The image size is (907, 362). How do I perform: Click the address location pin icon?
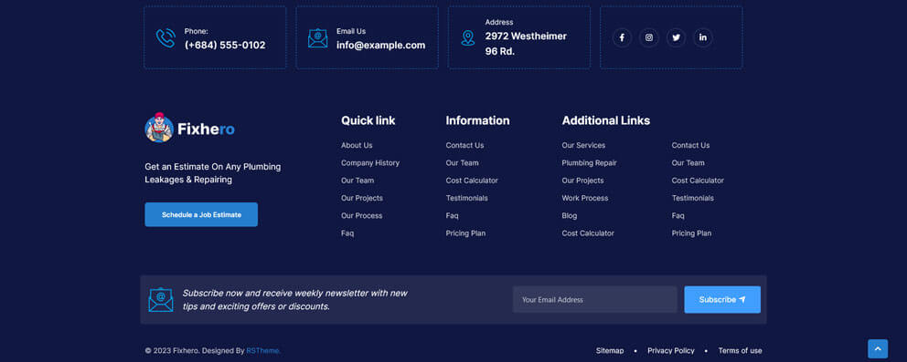468,38
